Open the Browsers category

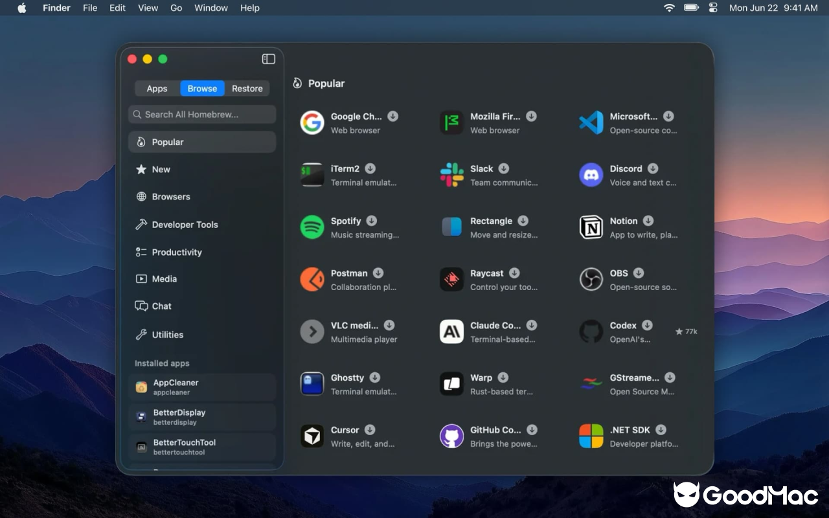pyautogui.click(x=202, y=196)
